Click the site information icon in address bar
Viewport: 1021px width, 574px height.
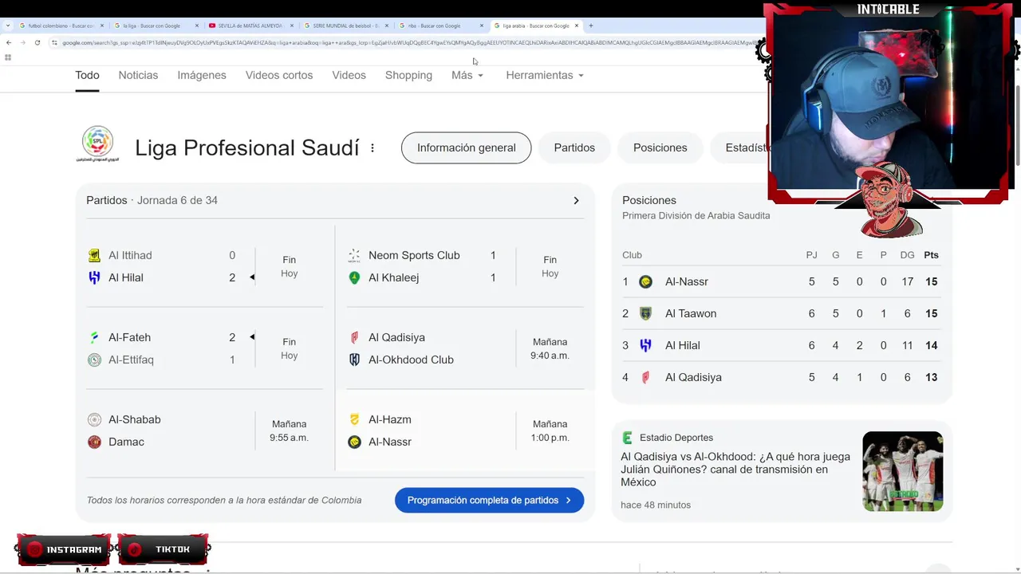coord(54,42)
